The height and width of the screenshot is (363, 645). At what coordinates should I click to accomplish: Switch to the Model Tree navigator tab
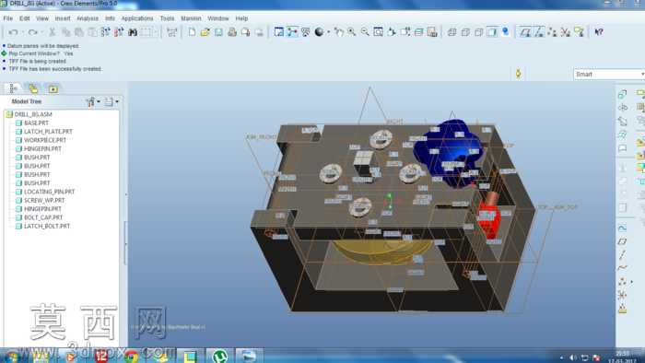pyautogui.click(x=13, y=88)
